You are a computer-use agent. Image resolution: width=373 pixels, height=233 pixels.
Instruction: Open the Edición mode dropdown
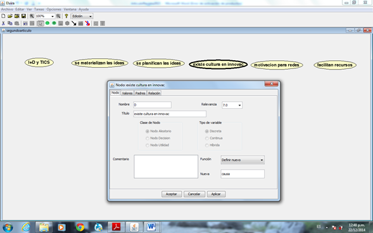(82, 16)
